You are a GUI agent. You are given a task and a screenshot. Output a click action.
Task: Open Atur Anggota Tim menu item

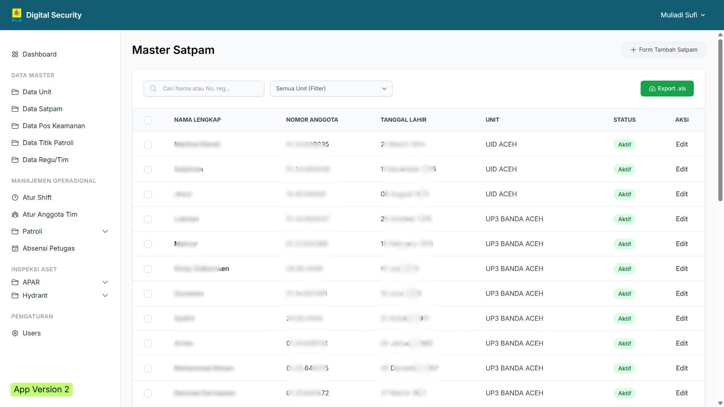[50, 214]
